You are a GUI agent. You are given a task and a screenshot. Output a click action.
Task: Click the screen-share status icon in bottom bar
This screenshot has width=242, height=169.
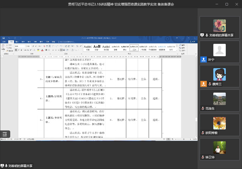(x=2, y=166)
